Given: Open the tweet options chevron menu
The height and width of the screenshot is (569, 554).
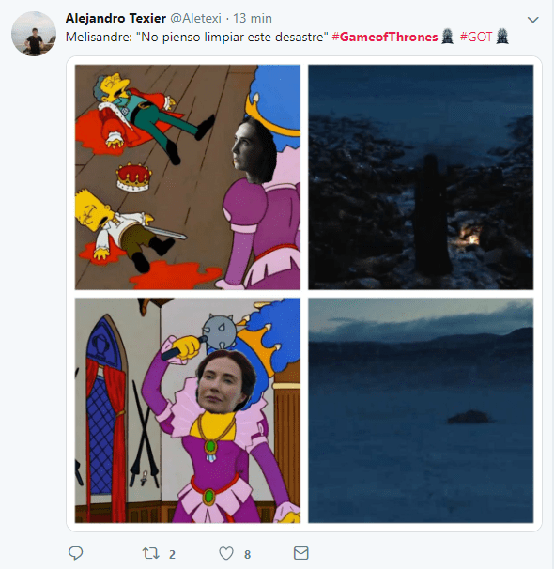Looking at the screenshot, I should click(532, 20).
